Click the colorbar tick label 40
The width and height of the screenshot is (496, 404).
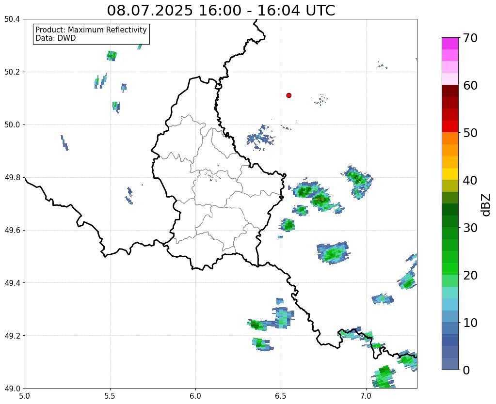pos(470,180)
